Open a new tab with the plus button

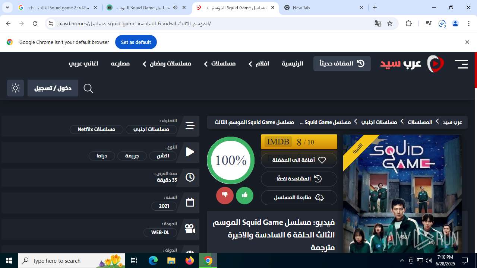tap(375, 7)
